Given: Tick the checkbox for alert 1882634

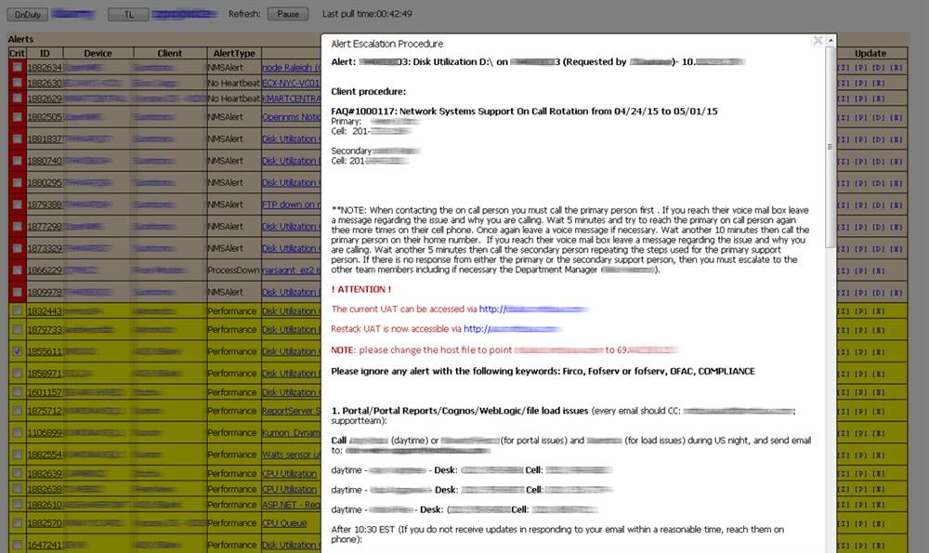Looking at the screenshot, I should pos(17,67).
